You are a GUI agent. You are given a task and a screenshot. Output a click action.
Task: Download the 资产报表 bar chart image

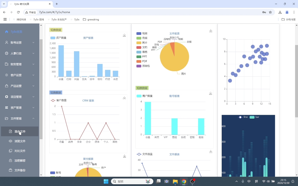(x=124, y=35)
